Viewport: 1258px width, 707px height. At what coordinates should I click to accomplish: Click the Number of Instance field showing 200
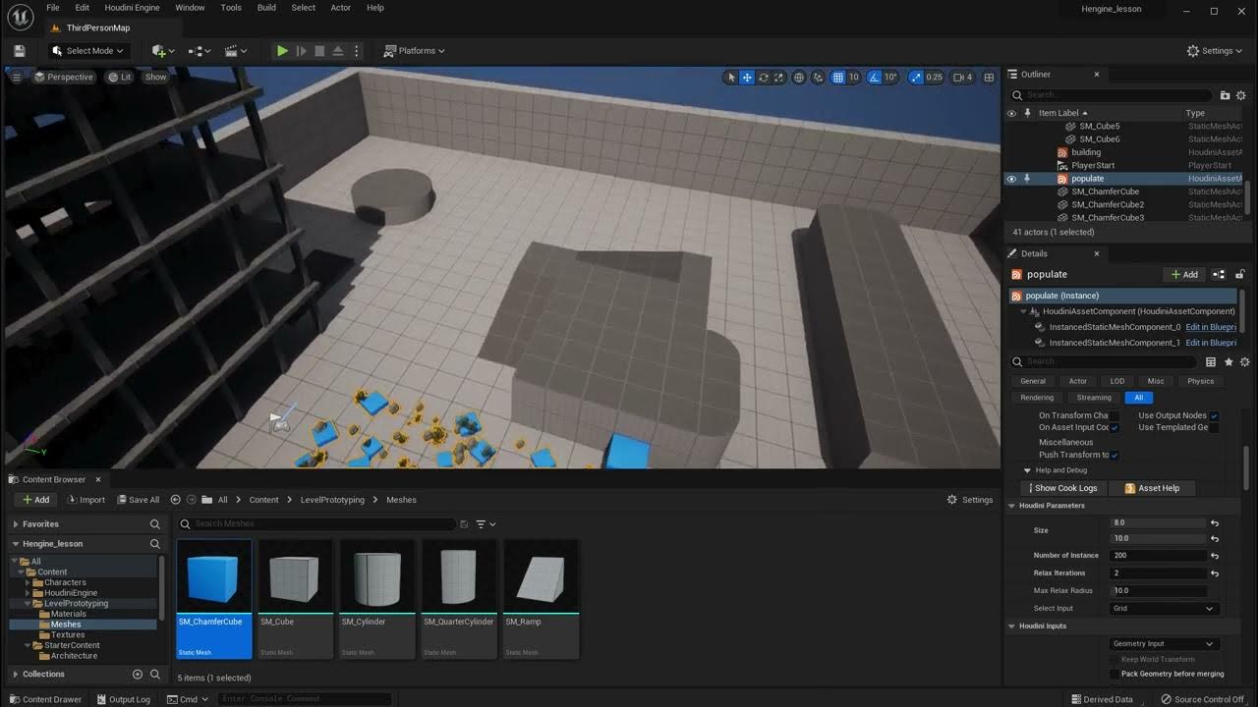[x=1158, y=556]
